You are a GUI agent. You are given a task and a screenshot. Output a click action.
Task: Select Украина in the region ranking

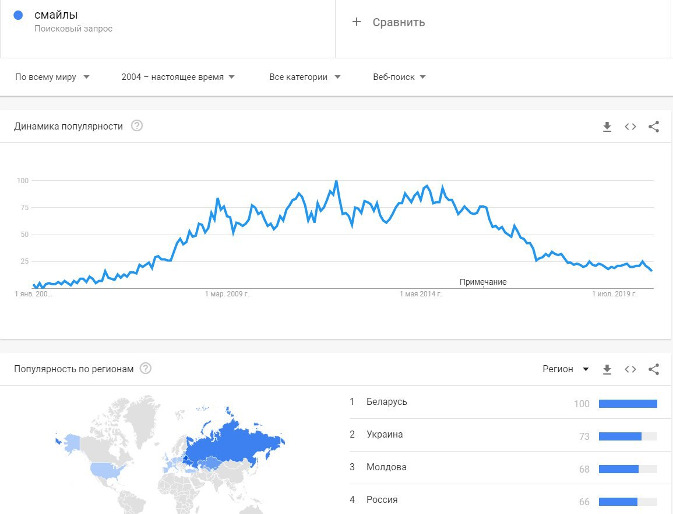tap(385, 435)
